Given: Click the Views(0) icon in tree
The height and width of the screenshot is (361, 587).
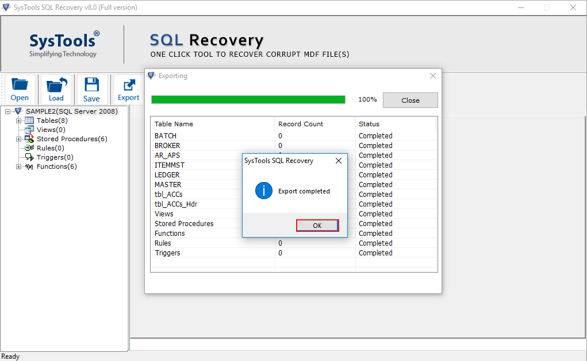Looking at the screenshot, I should tap(29, 130).
